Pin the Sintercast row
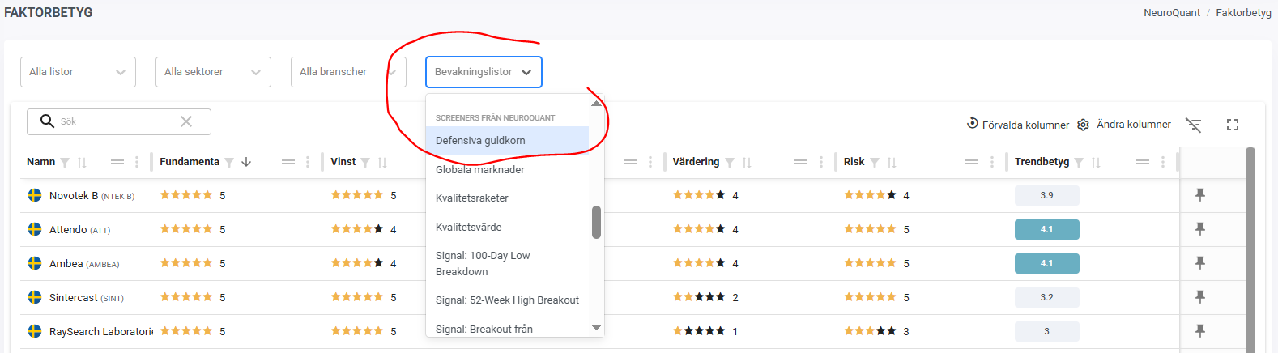 (x=1200, y=296)
